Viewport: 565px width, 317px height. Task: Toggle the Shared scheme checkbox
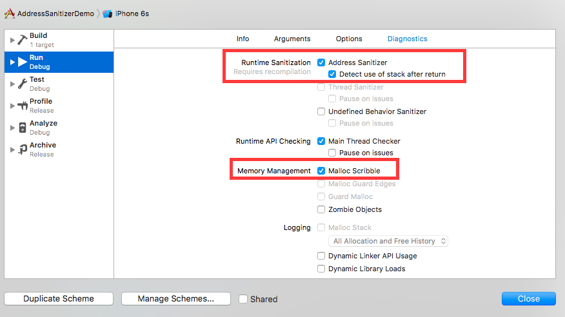tap(243, 299)
